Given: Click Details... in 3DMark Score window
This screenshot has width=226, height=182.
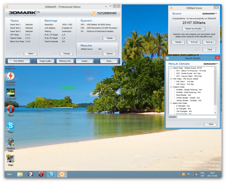Looking at the screenshot, I should (179, 42).
